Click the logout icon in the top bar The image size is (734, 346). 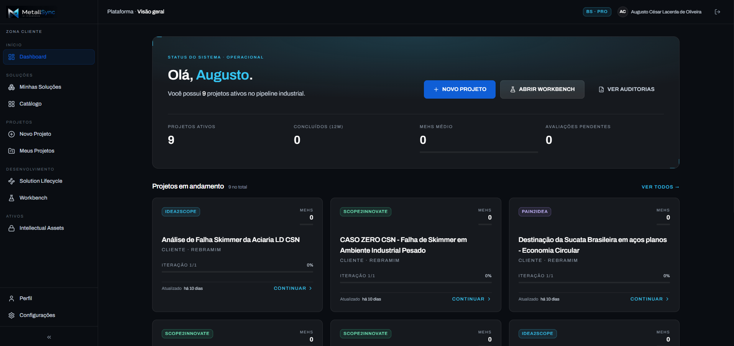(718, 12)
